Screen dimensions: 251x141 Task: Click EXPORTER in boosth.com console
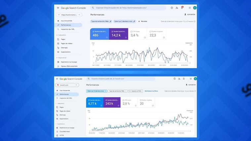pos(191,85)
